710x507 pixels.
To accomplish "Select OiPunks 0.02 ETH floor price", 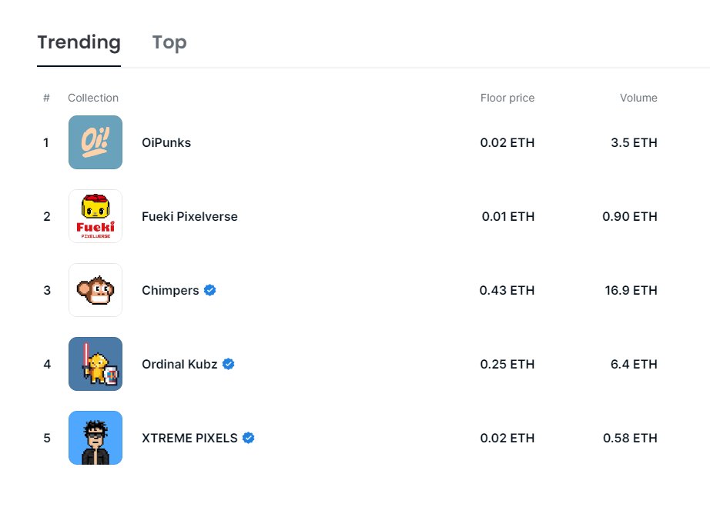I will pyautogui.click(x=507, y=142).
